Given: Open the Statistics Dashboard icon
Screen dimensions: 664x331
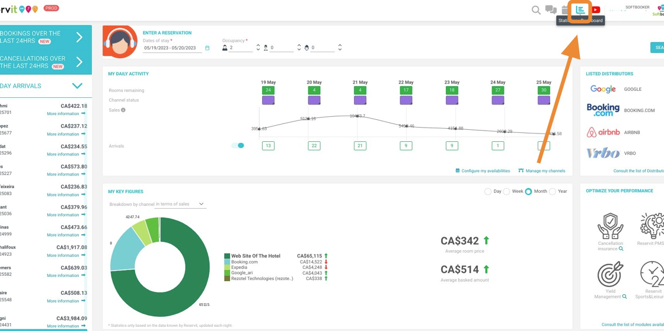Looking at the screenshot, I should [580, 9].
